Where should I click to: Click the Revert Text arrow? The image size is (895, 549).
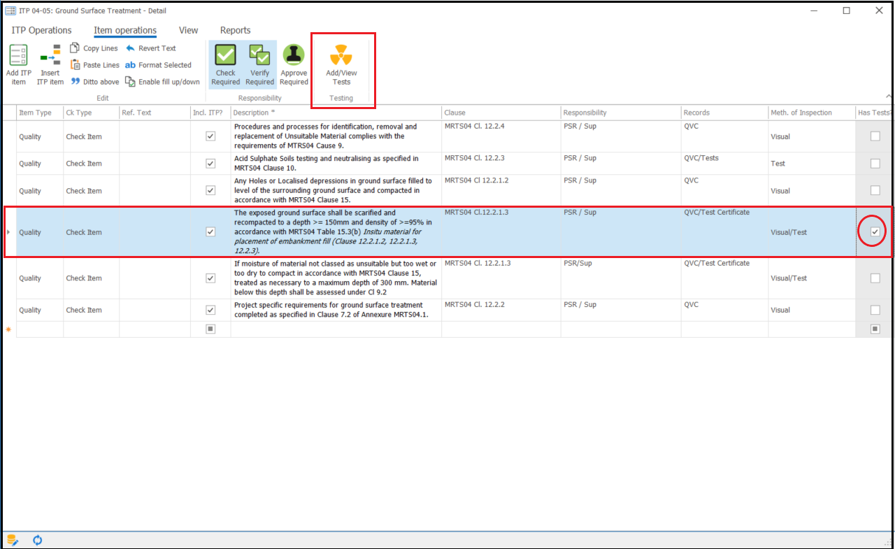130,48
